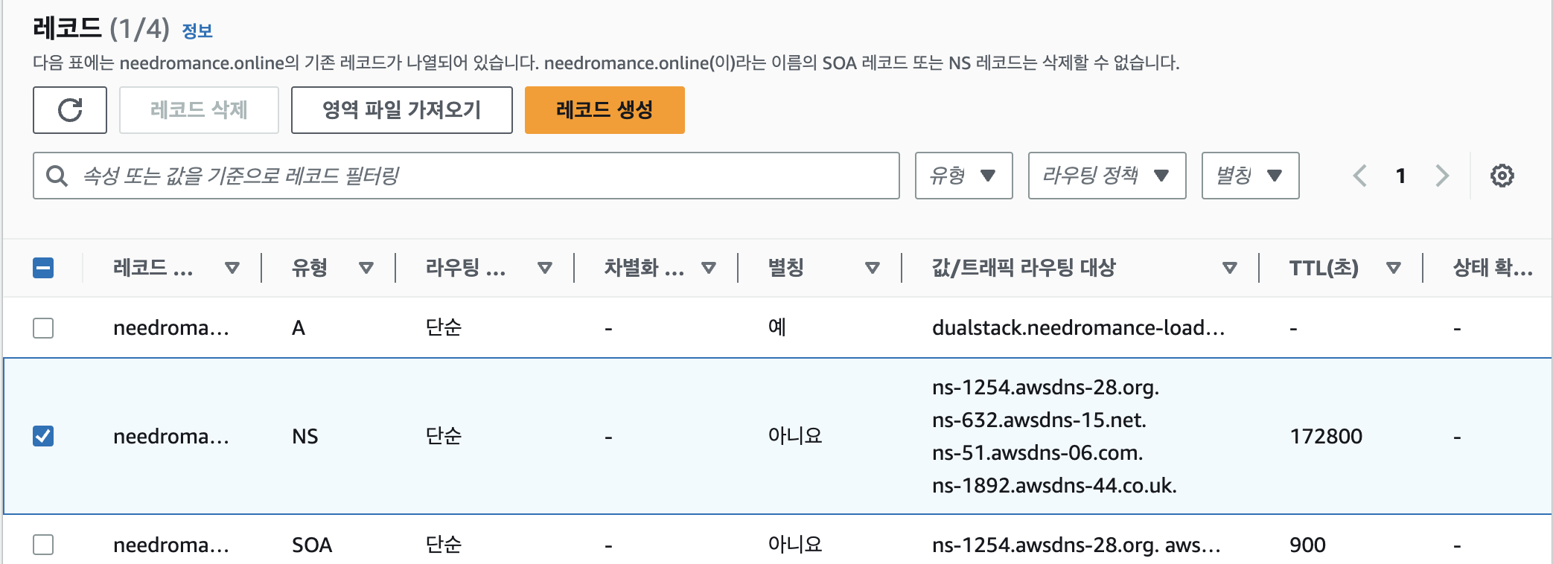1553x564 pixels.
Task: Sort by 별칭 column arrow
Action: coord(872,268)
